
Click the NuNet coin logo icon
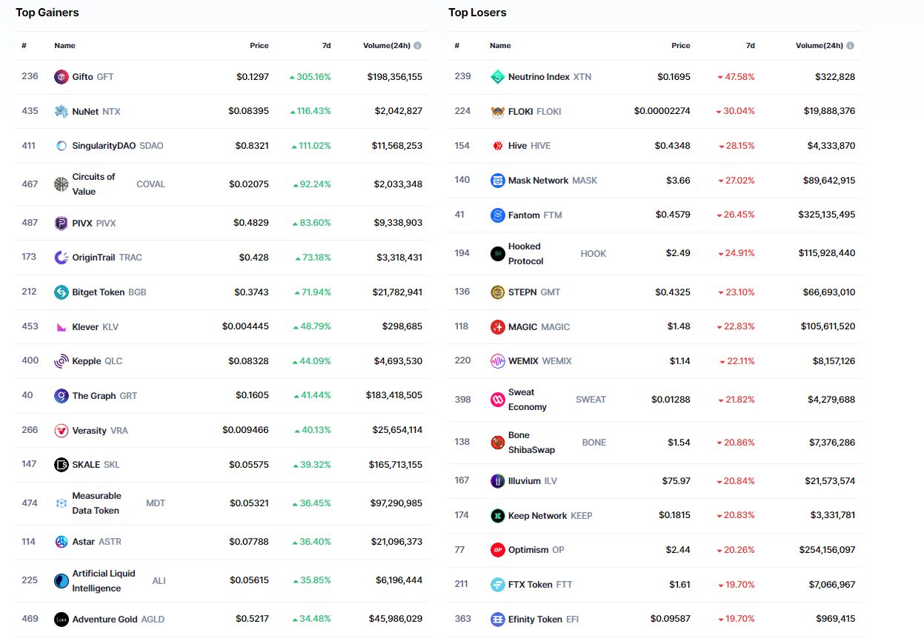coord(62,112)
